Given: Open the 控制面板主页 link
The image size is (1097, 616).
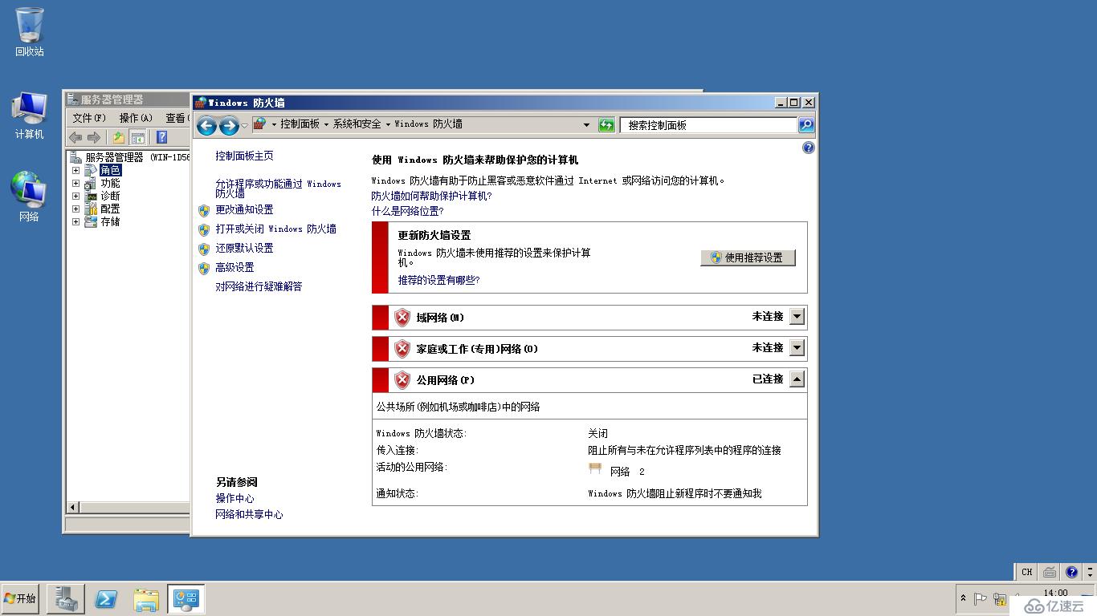Looking at the screenshot, I should coord(244,156).
